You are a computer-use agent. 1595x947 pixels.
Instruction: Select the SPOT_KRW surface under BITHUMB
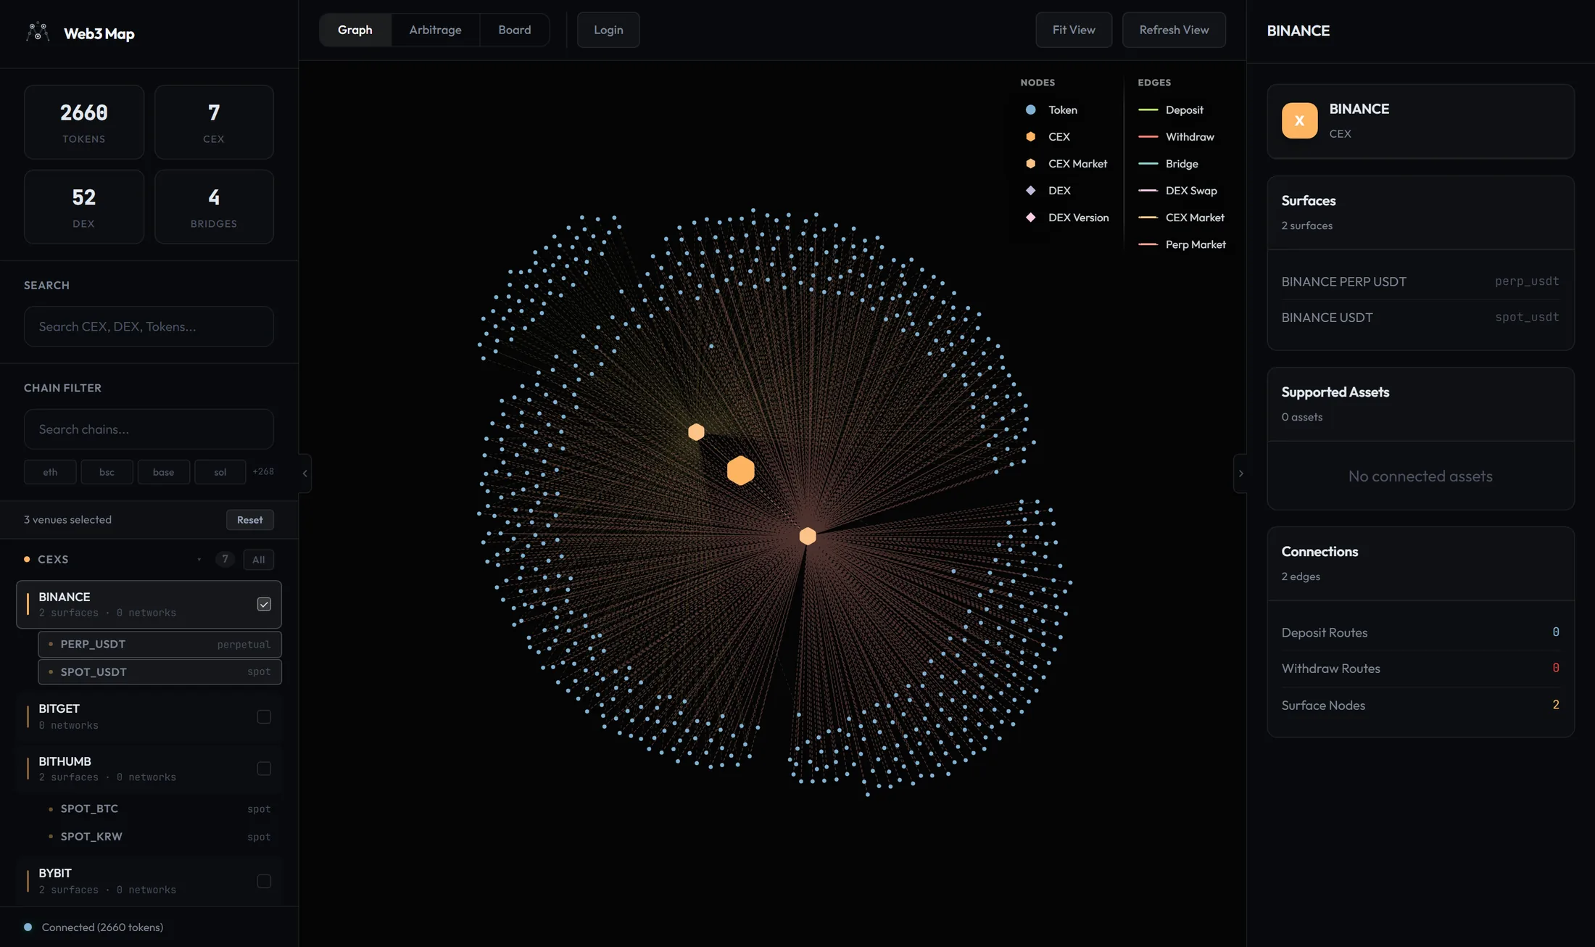(159, 836)
